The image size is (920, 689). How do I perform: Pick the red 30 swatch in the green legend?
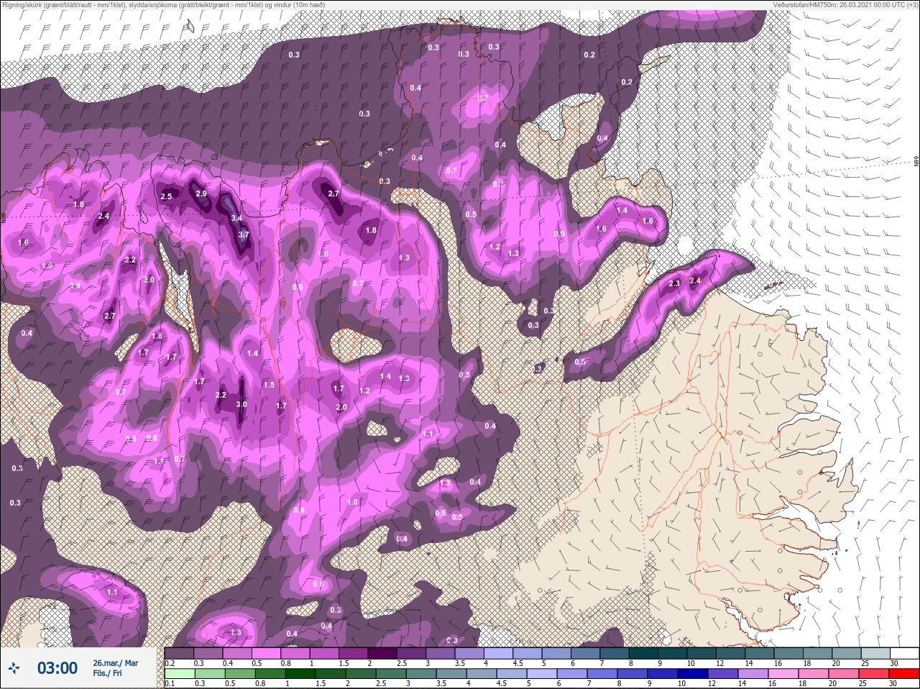[904, 674]
